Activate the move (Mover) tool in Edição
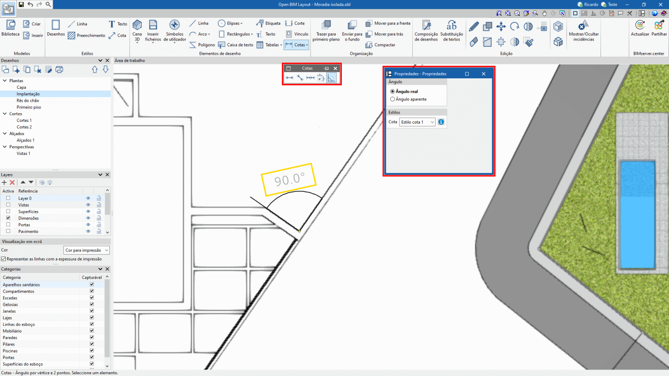The image size is (669, 376). tap(501, 26)
